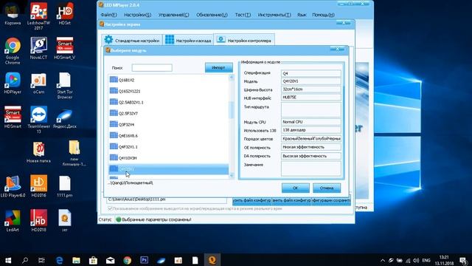Open the LedArt desktop shortcut
Screen dimensions: 472x266
click(13, 221)
